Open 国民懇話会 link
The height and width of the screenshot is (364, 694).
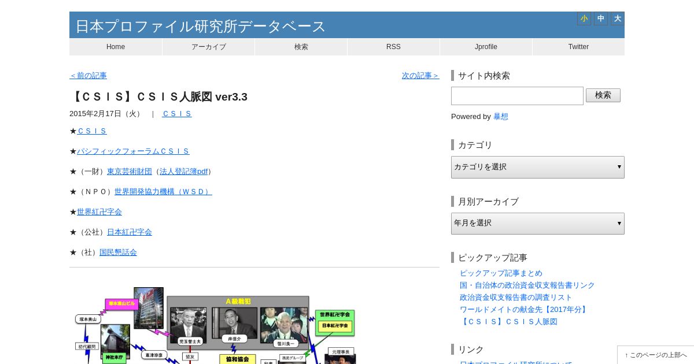point(118,252)
